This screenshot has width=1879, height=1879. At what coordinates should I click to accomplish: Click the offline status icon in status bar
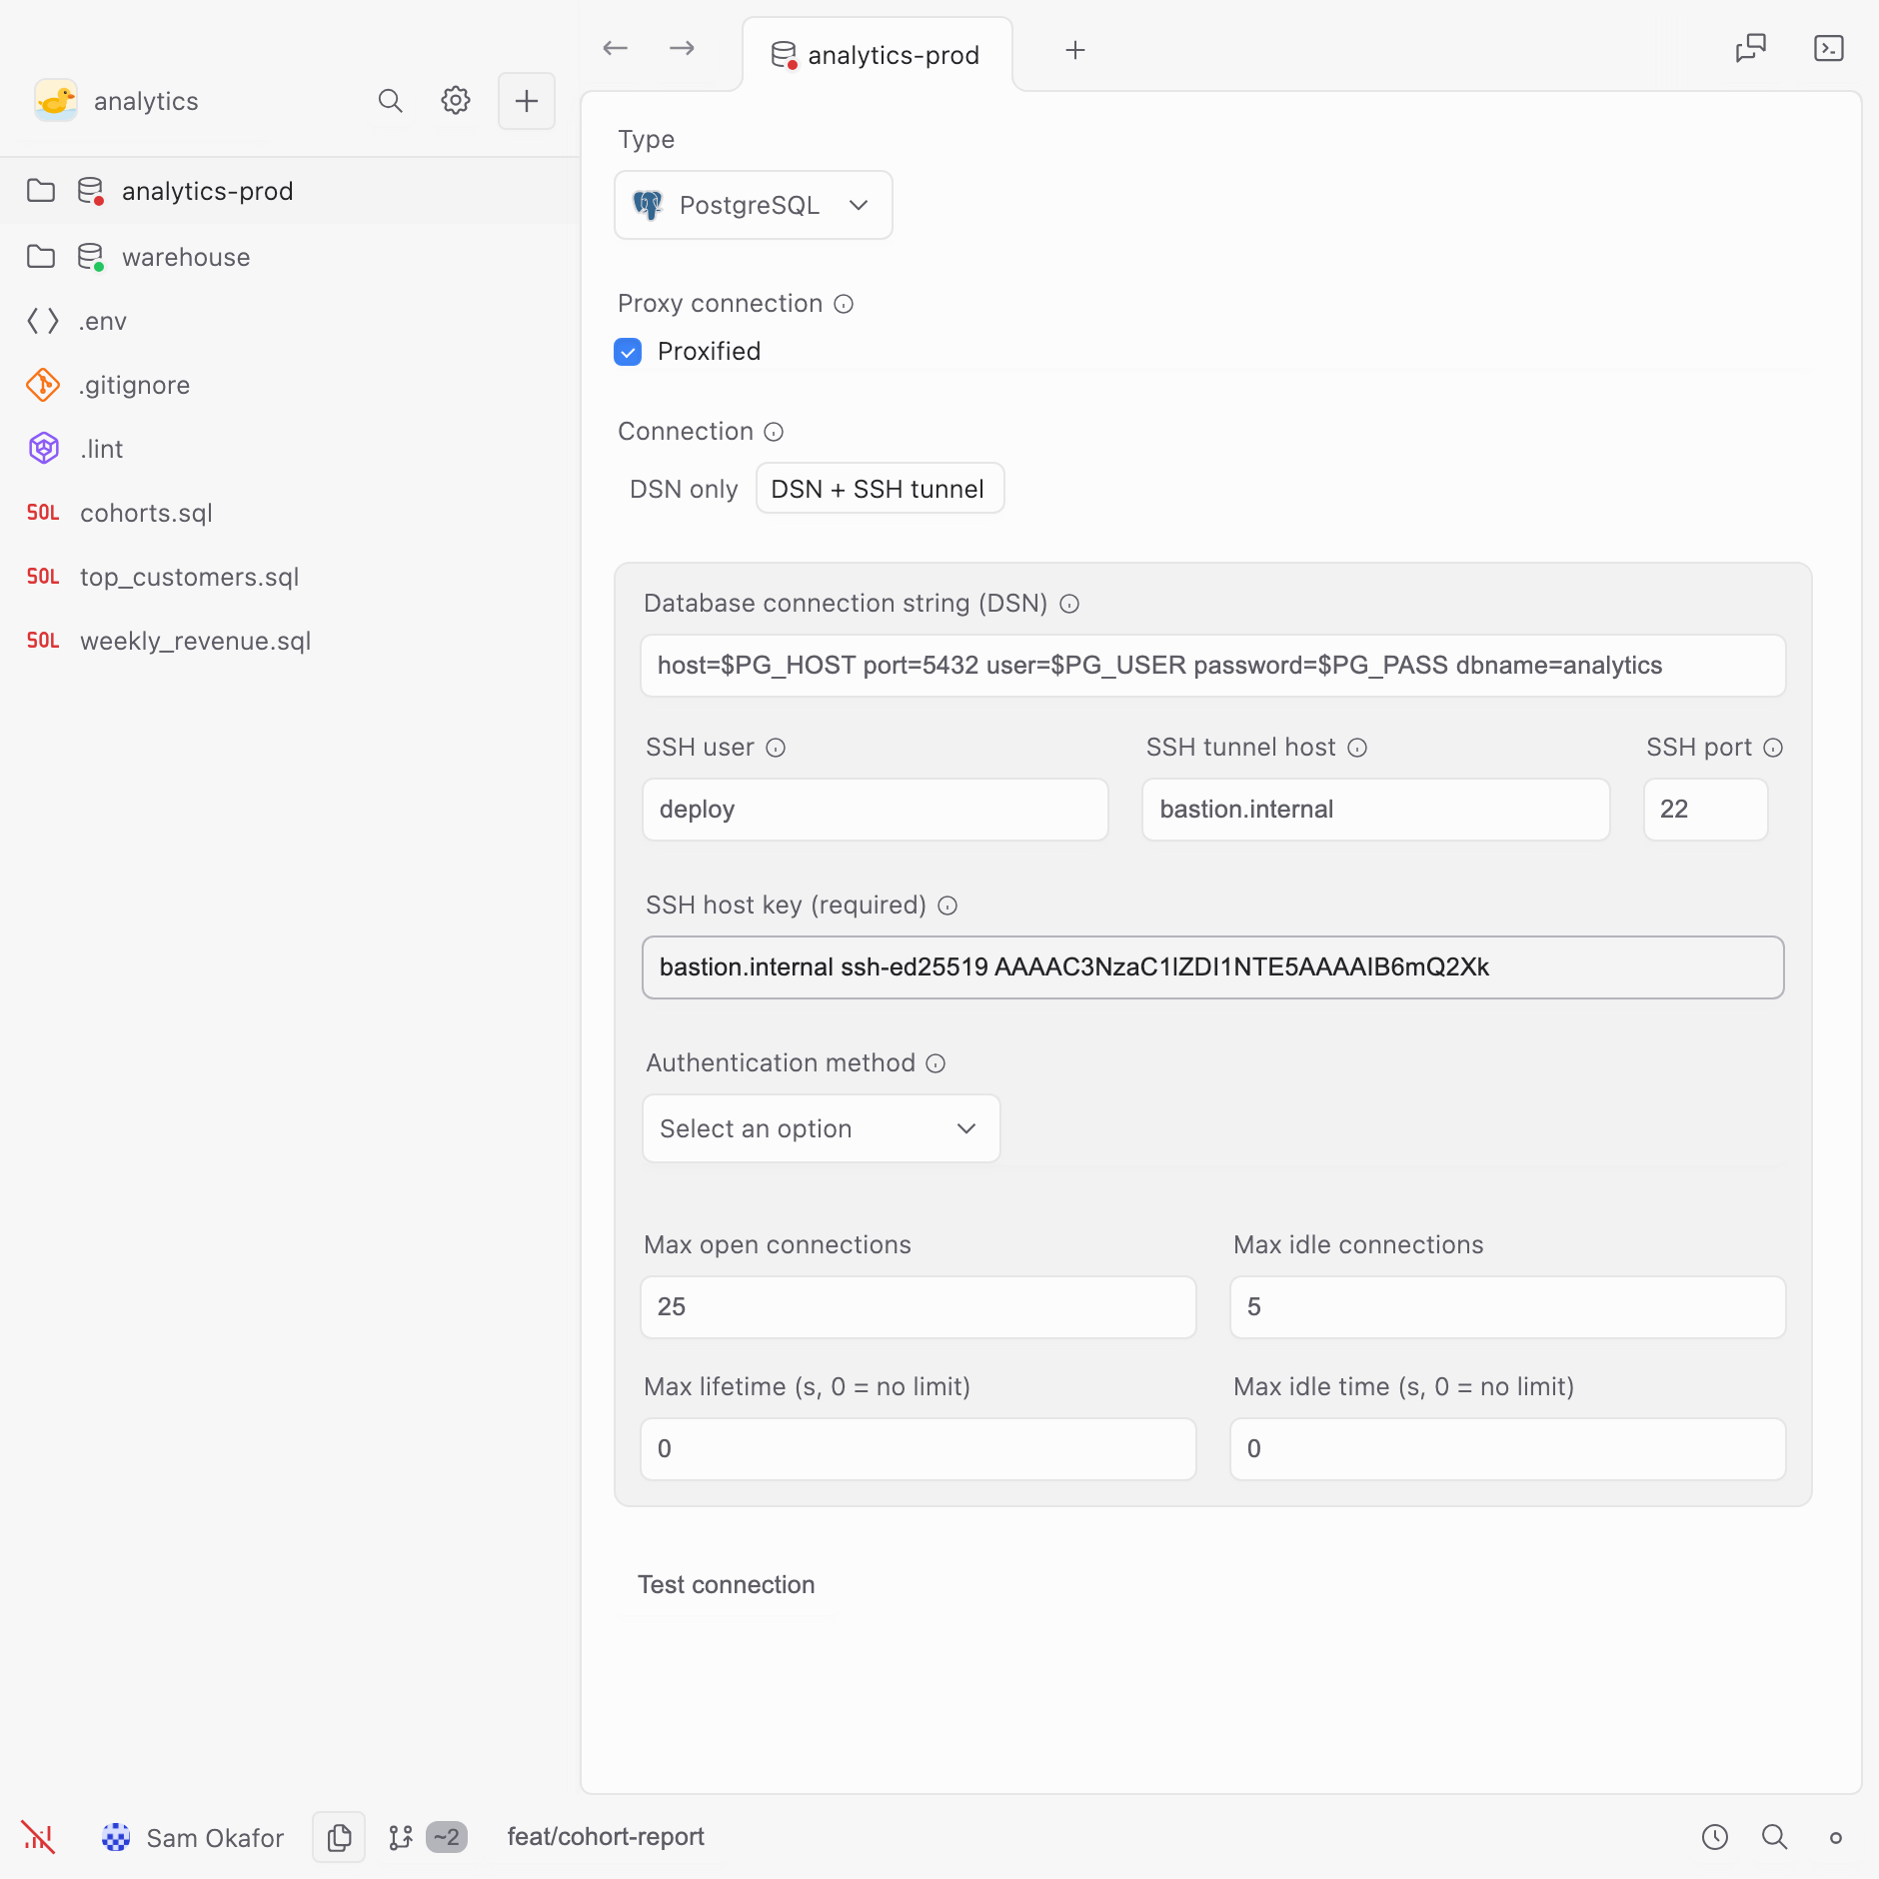pyautogui.click(x=38, y=1837)
